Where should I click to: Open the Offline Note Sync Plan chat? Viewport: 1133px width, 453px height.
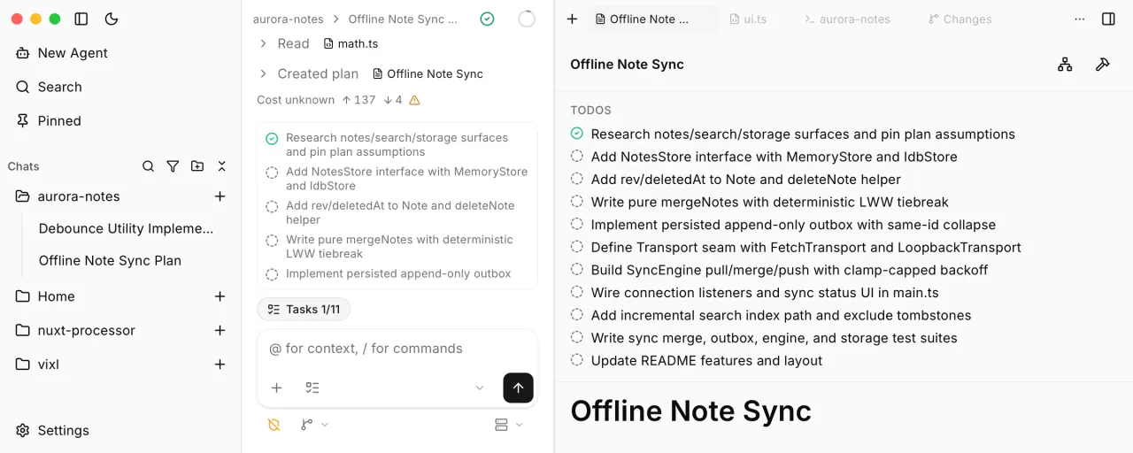pyautogui.click(x=110, y=260)
